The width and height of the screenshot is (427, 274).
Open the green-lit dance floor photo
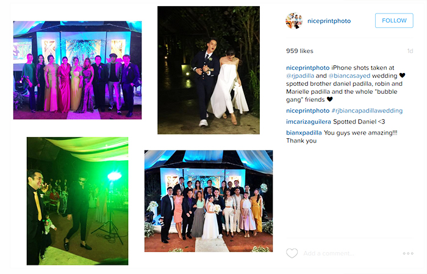click(77, 201)
